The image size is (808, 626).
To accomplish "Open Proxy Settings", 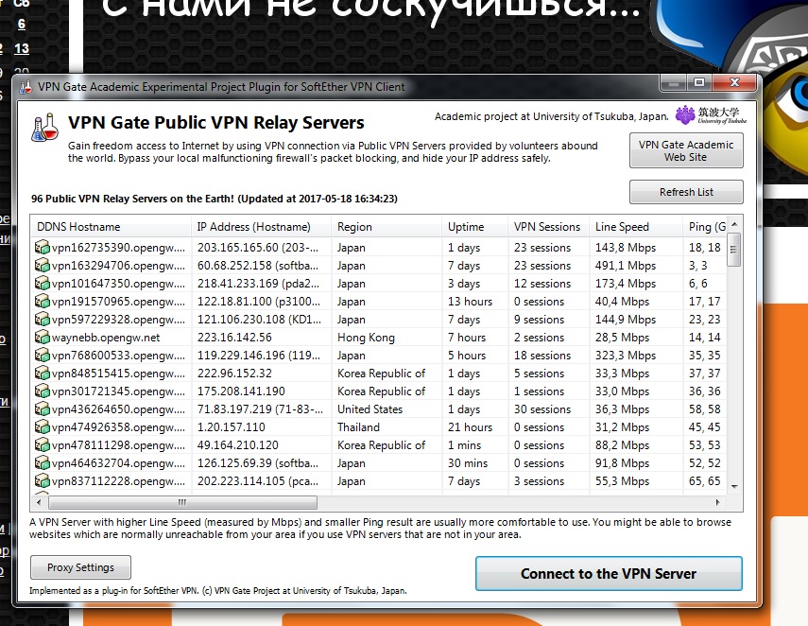I will 80,567.
